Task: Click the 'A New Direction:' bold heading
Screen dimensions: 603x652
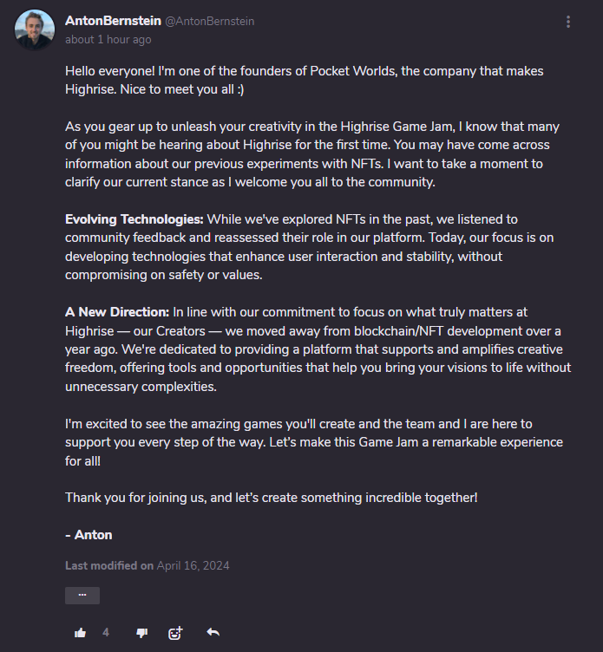Action: 117,311
